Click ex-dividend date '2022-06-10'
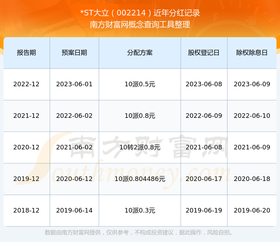The image size is (280, 242). click(252, 116)
